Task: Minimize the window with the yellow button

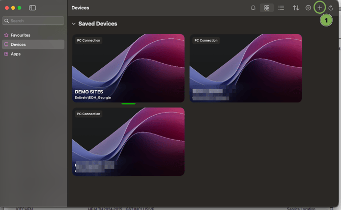Action: click(13, 8)
